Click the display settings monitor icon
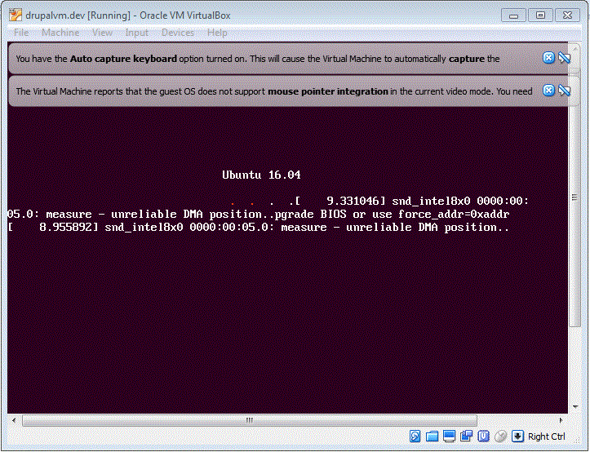 [450, 436]
